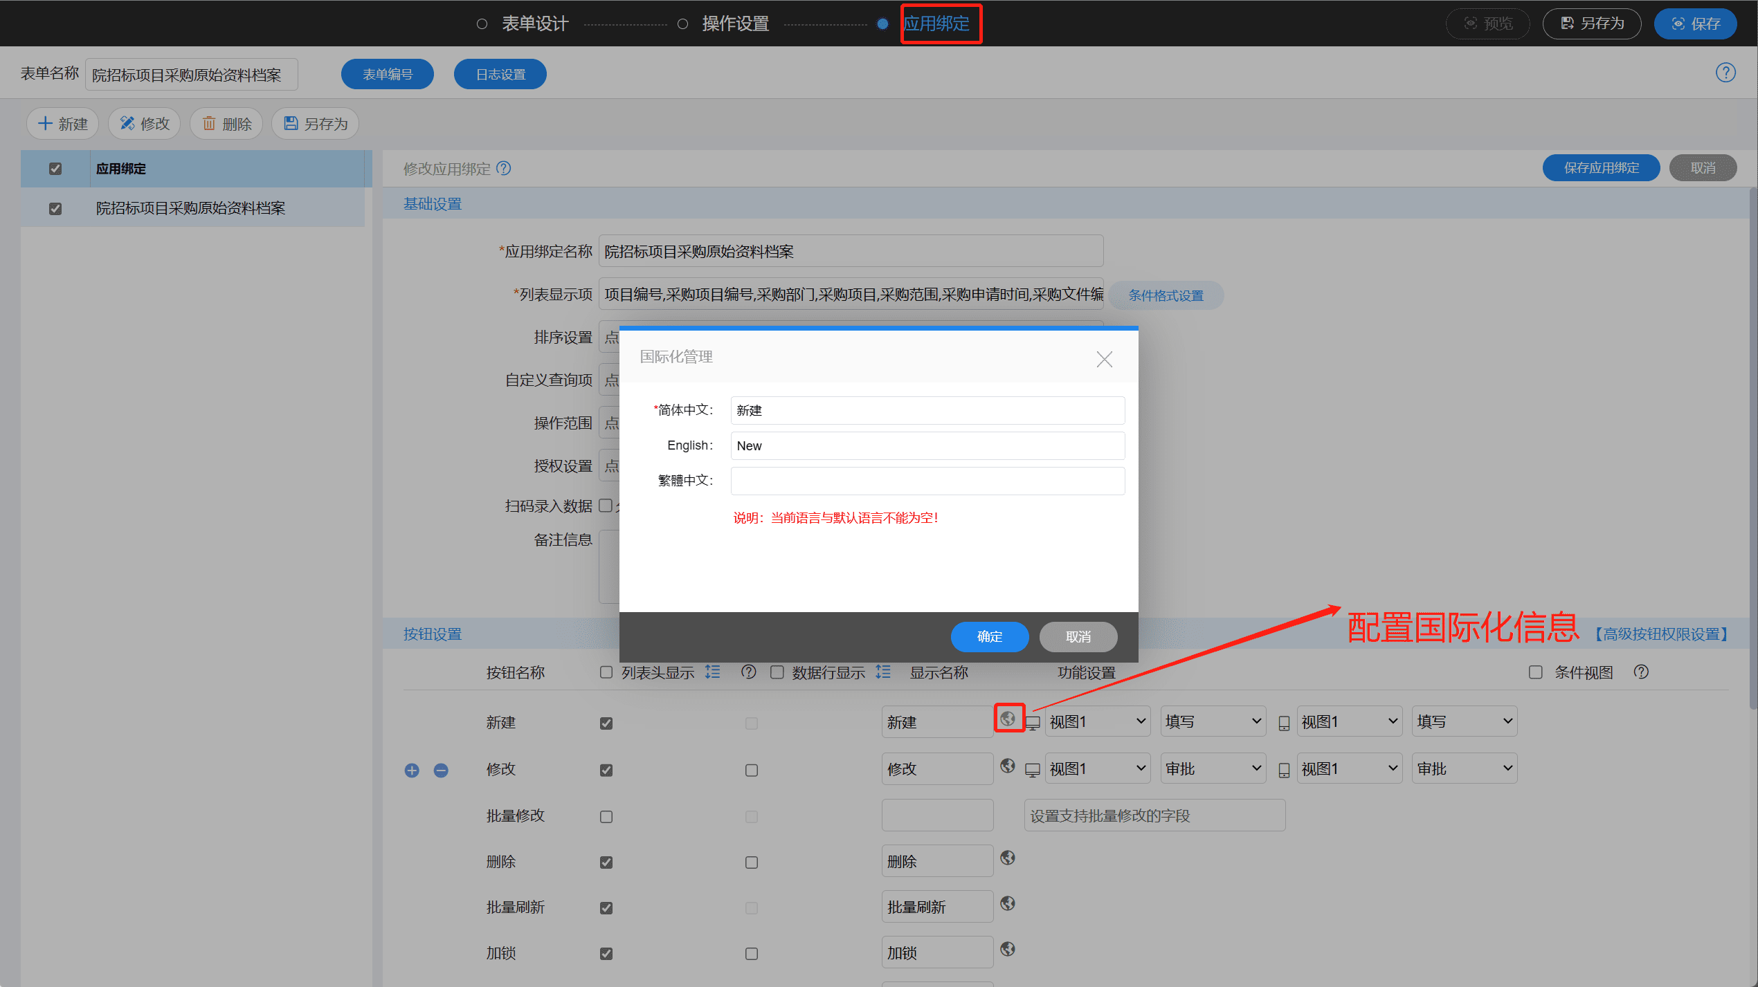Confirm the dialog with 确定
Viewport: 1758px width, 987px height.
click(990, 637)
